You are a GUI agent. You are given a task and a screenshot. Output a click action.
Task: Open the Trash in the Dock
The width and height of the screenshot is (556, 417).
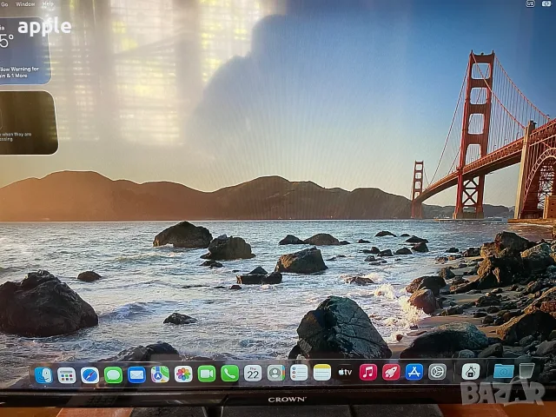pos(526,371)
